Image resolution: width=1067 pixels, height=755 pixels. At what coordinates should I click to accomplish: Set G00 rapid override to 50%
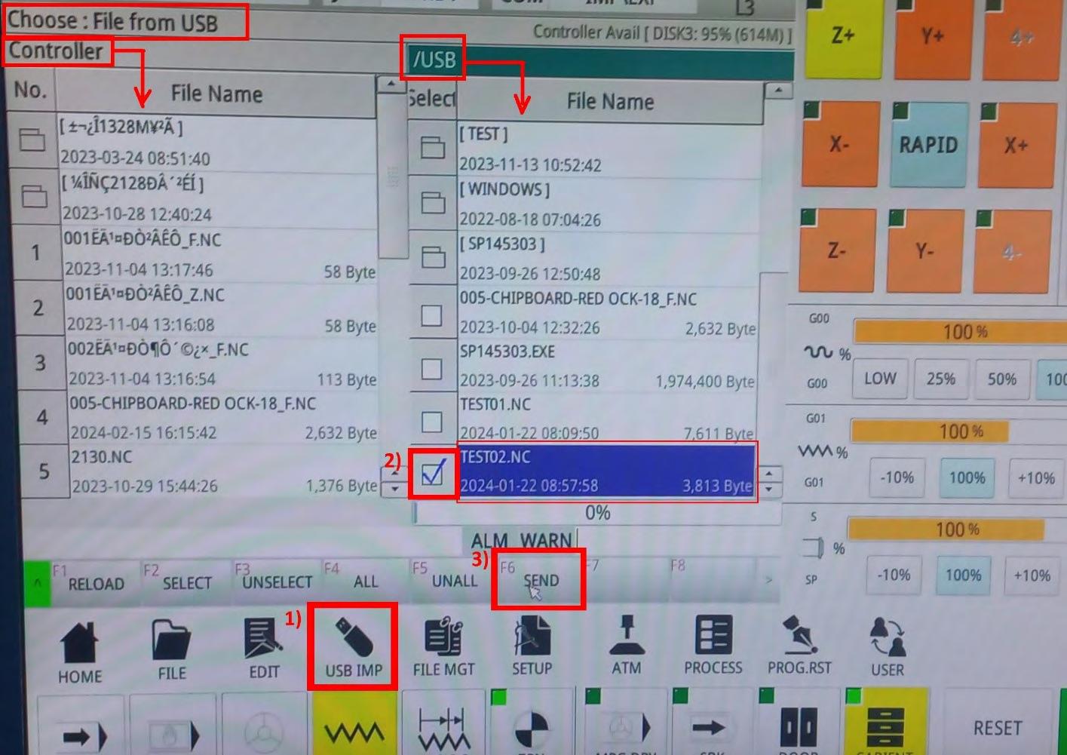tap(1002, 379)
